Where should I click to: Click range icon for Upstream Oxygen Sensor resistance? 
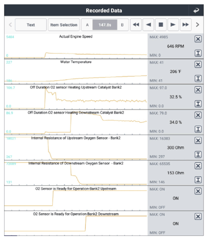tap(198, 154)
